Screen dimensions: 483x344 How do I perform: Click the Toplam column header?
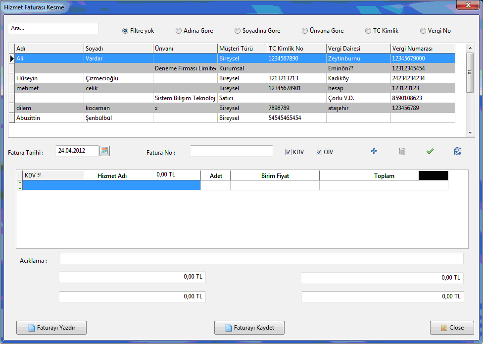click(x=384, y=175)
